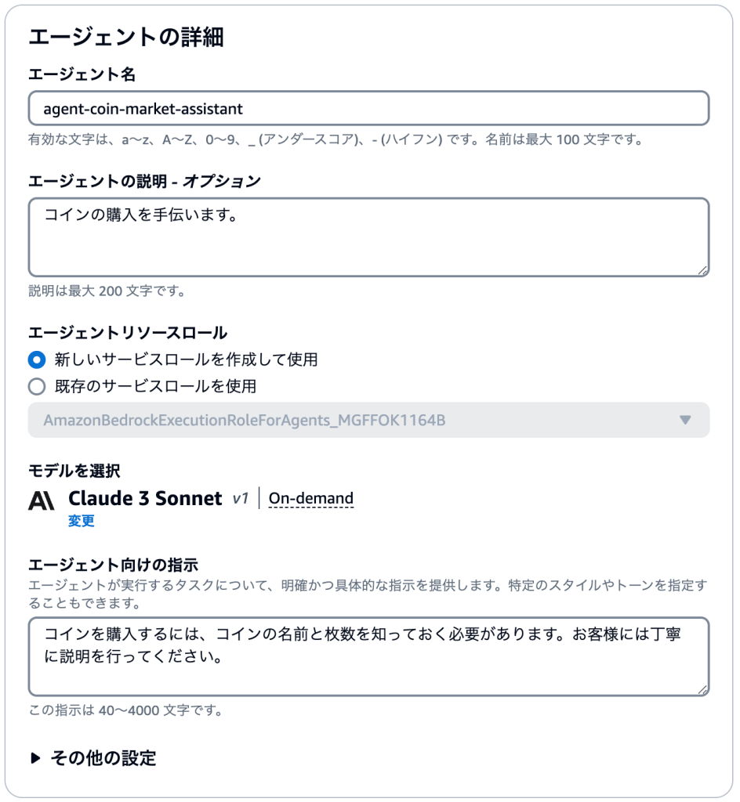740x802 pixels.
Task: Click the dropdown arrow in the service role selector
Action: click(x=684, y=420)
